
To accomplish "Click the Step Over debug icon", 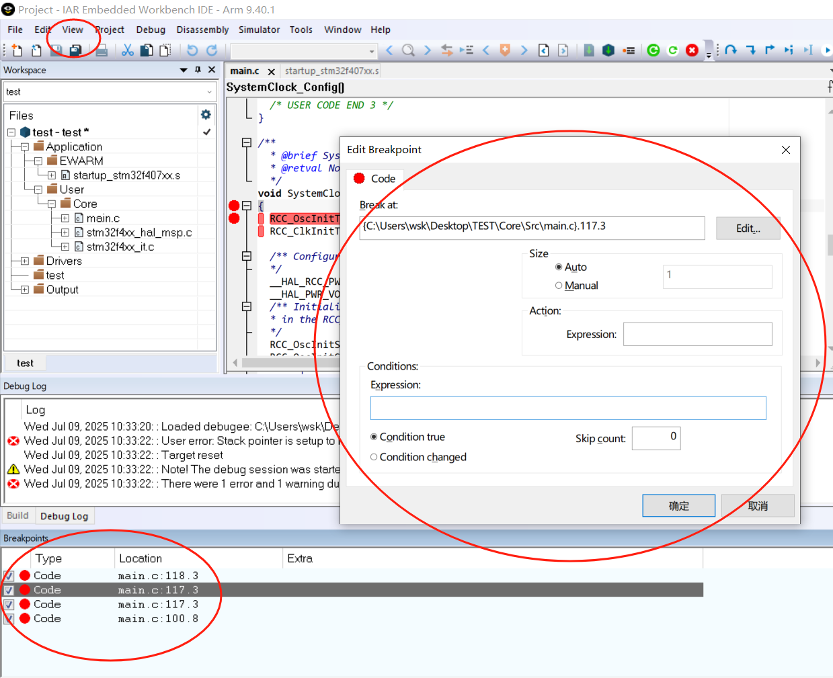I will (x=731, y=50).
